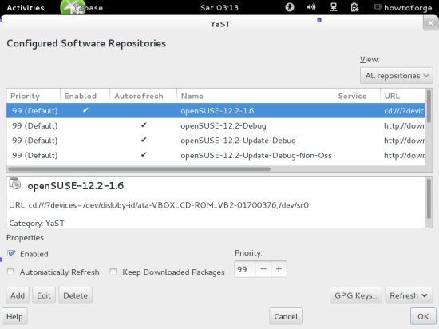Viewport: 439px width, 329px height.
Task: Click the Help button
Action: pyautogui.click(x=14, y=316)
